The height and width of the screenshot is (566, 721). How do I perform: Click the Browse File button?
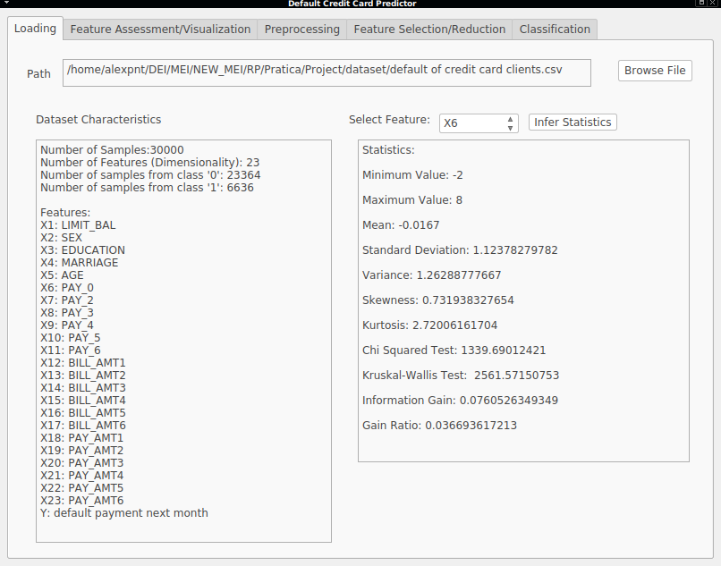(x=655, y=71)
